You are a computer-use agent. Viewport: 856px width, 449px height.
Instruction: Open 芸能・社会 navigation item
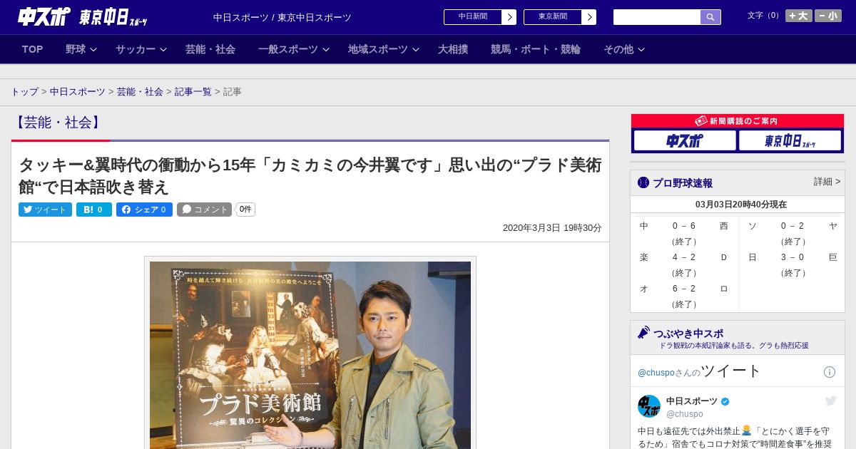[x=210, y=49]
